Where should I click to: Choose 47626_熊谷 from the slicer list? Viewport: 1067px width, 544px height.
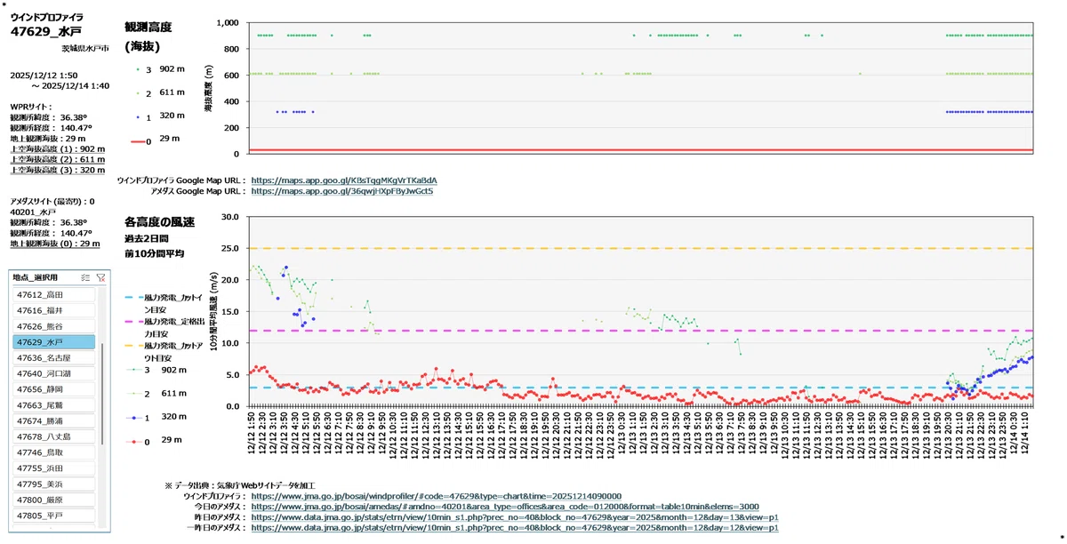pyautogui.click(x=54, y=326)
